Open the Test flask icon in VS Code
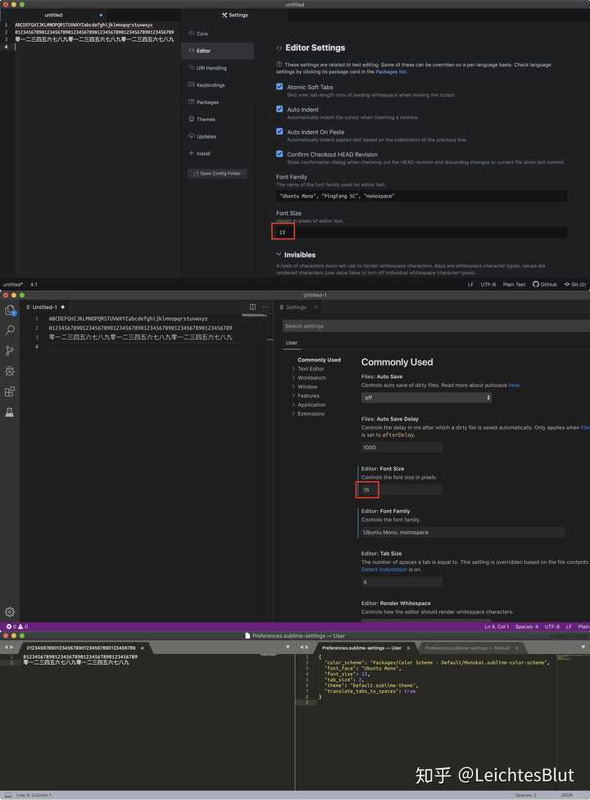The height and width of the screenshot is (800, 590). point(10,412)
